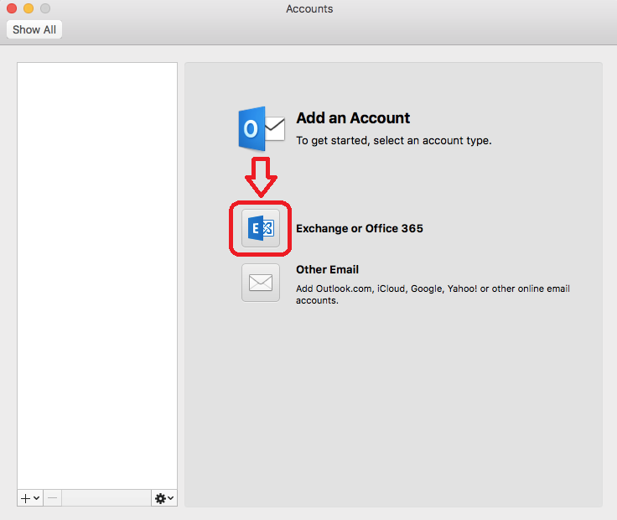The image size is (617, 520).
Task: Choose the Exchange or Office 365 account icon
Action: point(261,228)
